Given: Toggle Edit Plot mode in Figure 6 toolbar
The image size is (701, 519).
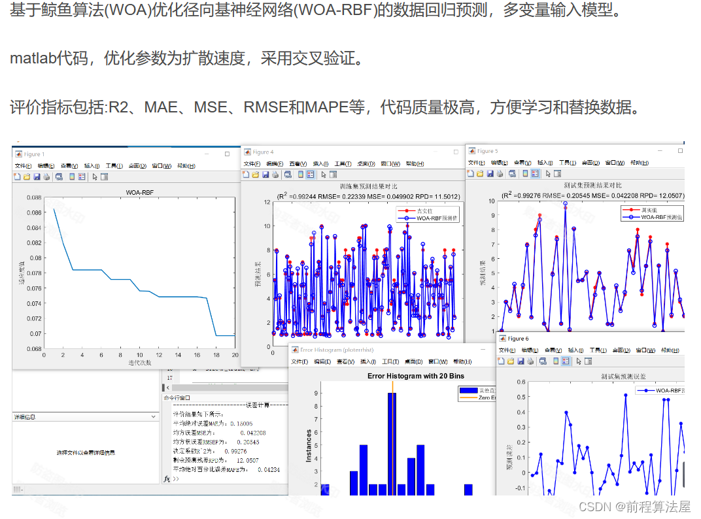Looking at the screenshot, I should [x=579, y=361].
